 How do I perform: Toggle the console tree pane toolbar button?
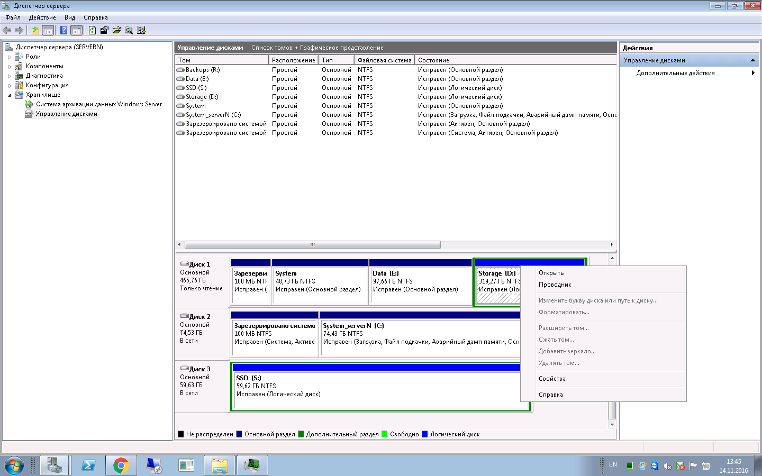pos(48,30)
